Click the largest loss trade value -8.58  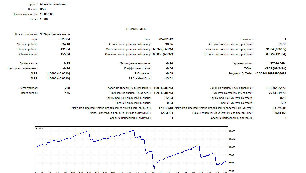[283, 98]
